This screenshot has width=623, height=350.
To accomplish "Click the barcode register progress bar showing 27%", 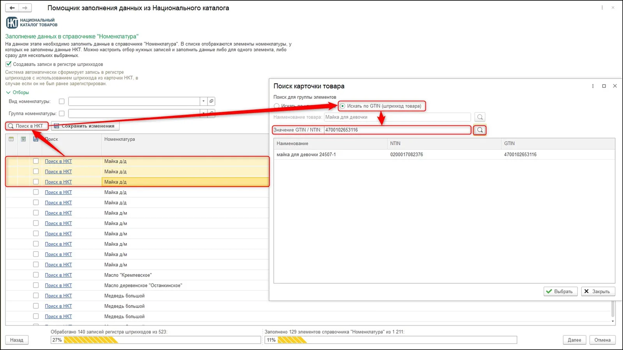I will pos(156,340).
